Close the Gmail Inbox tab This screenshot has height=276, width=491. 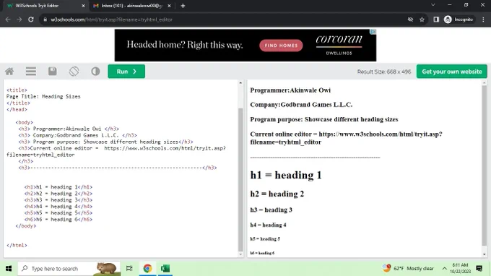click(169, 6)
